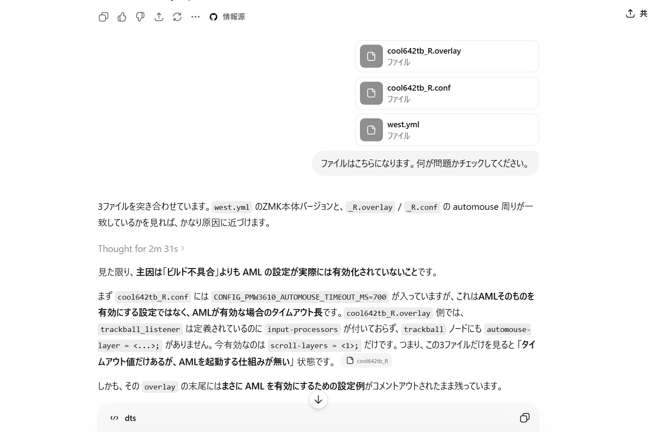The width and height of the screenshot is (648, 432).
Task: Jump to bottom with the down arrow
Action: pos(318,400)
